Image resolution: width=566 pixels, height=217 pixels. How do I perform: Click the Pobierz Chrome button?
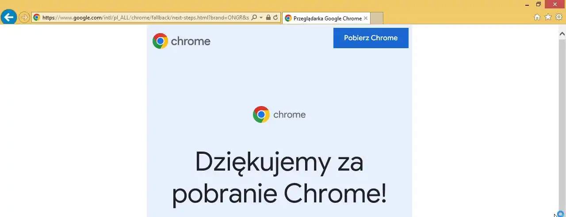click(x=371, y=38)
